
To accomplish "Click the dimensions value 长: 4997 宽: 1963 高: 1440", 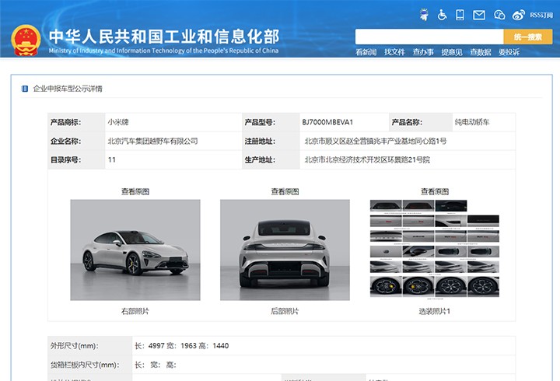I will 182,346.
